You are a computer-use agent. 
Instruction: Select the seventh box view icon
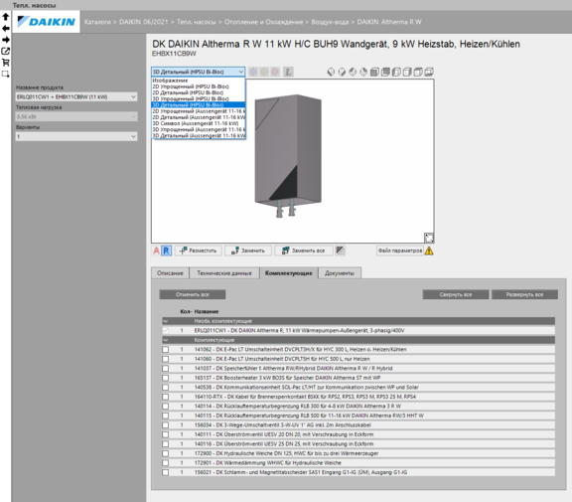point(396,72)
